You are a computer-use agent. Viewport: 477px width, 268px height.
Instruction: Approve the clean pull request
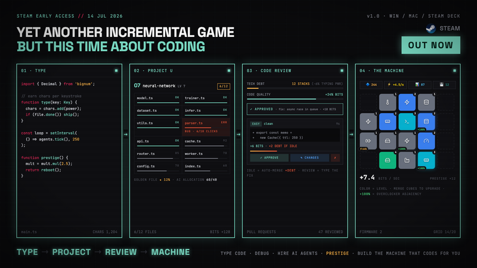point(270,158)
